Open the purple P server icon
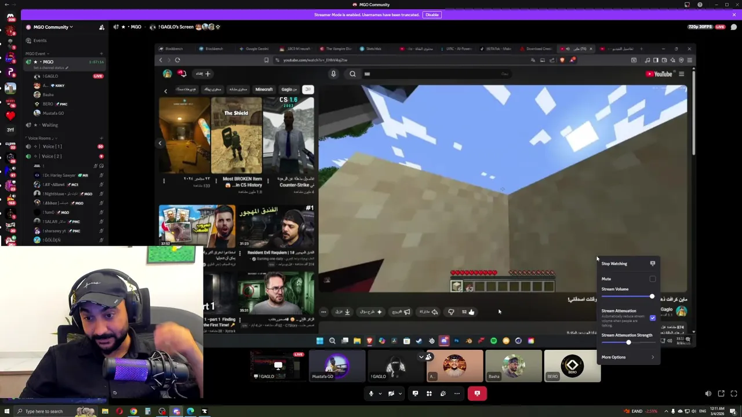 tap(10, 72)
